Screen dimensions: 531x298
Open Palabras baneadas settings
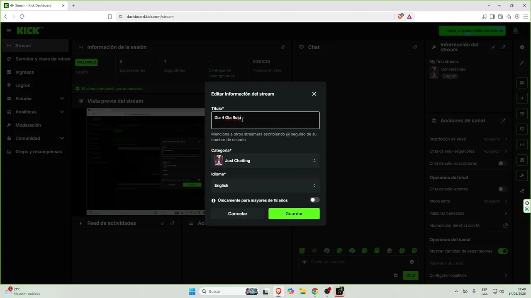click(468, 213)
